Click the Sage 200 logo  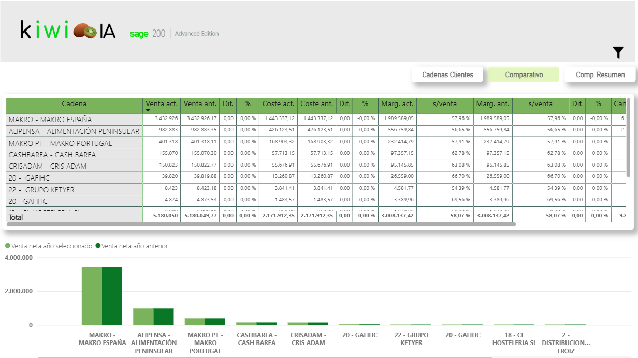147,34
